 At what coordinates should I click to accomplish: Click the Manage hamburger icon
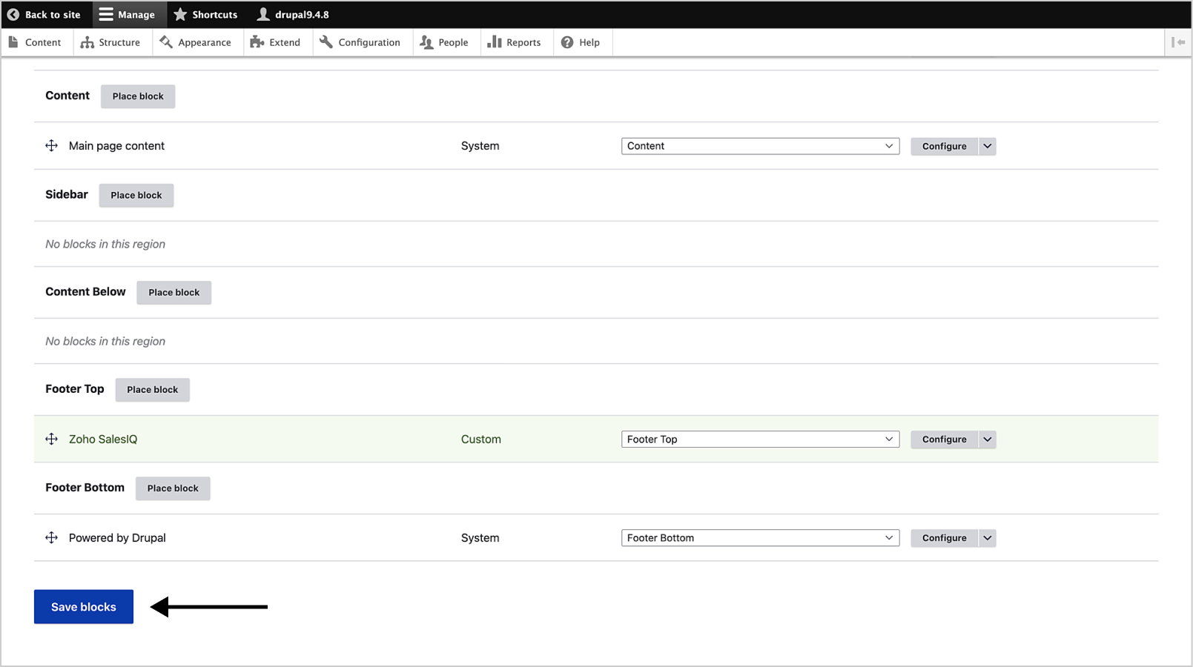(x=106, y=15)
